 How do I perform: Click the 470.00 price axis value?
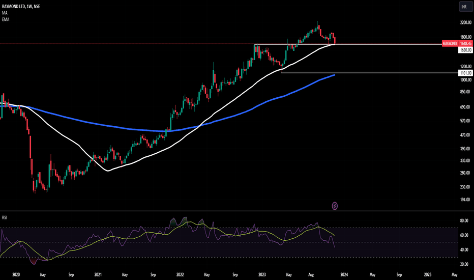(465, 135)
